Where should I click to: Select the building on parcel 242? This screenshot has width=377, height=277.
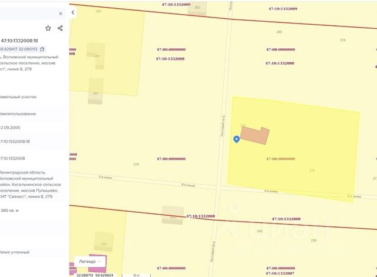click(173, 215)
